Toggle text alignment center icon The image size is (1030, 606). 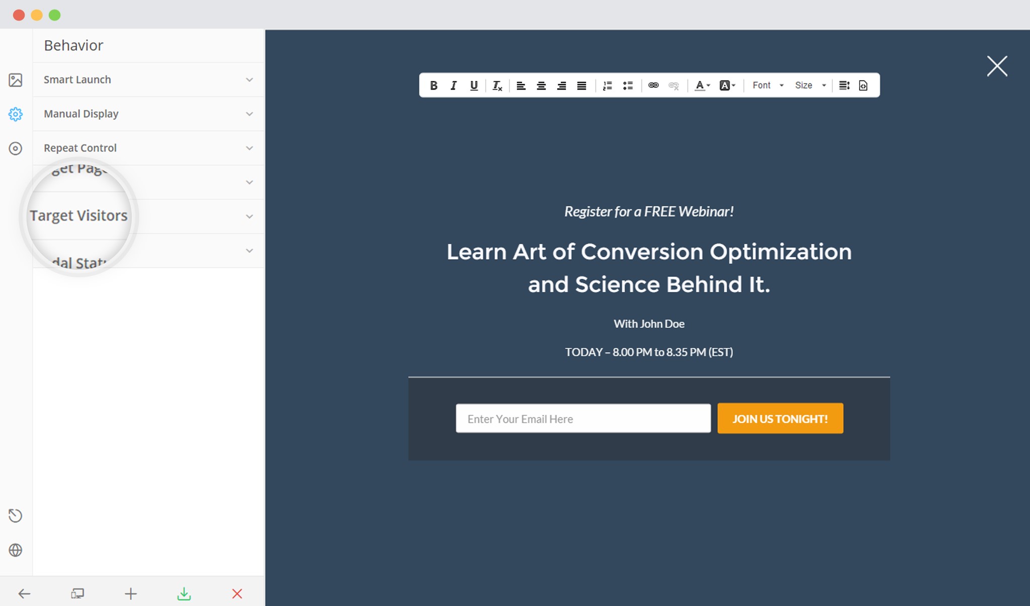[x=541, y=85]
